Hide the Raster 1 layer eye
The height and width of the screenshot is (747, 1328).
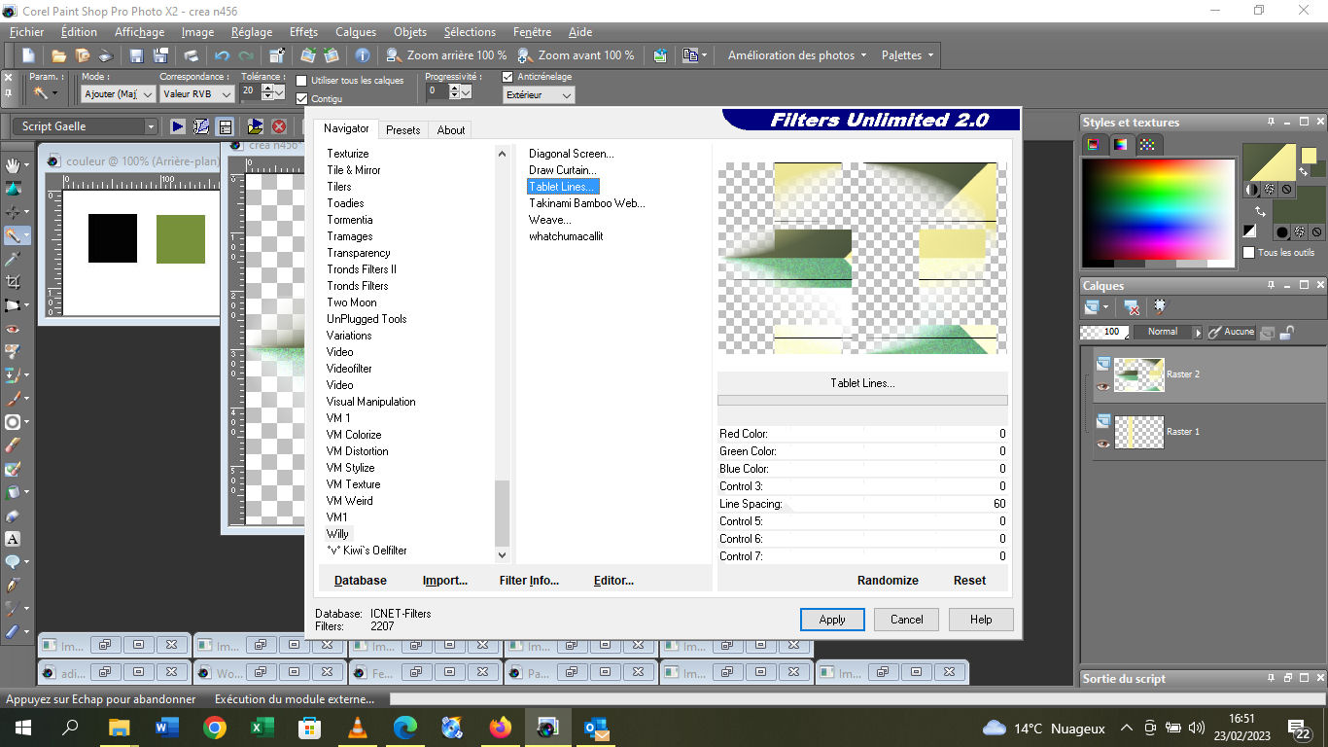coord(1102,444)
